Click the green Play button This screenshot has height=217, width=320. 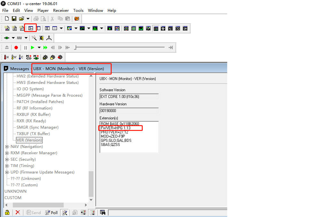(x=32, y=47)
